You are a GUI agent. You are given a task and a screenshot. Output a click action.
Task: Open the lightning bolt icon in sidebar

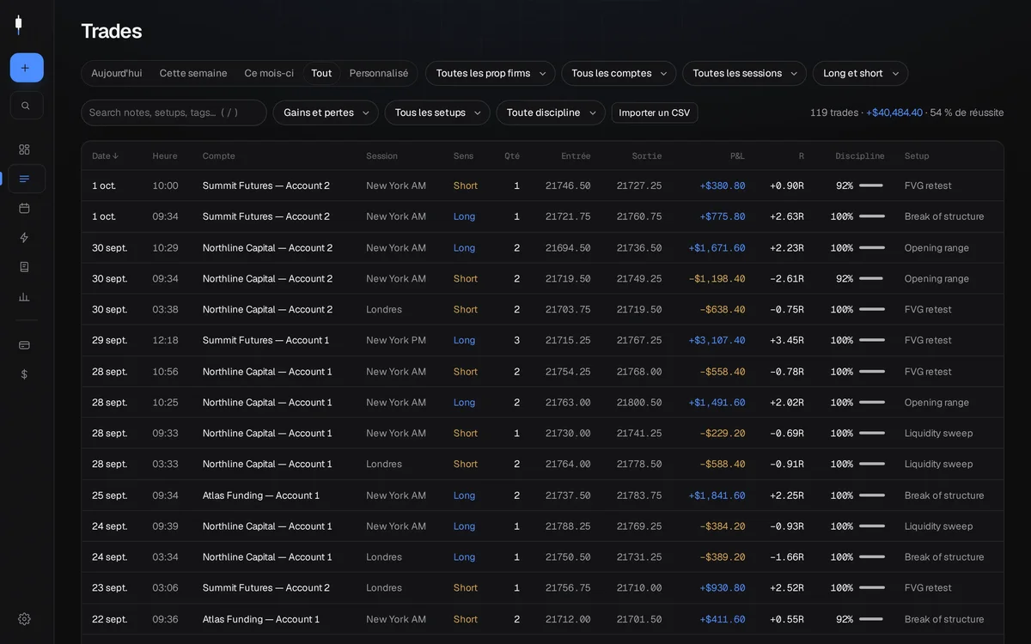click(24, 237)
